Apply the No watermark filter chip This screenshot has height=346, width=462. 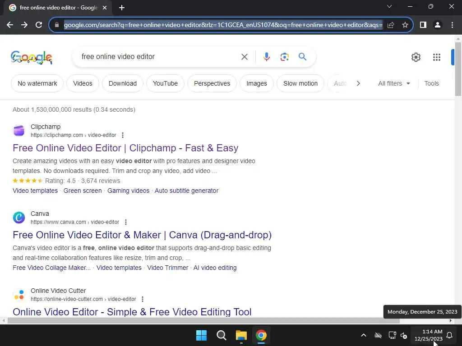[37, 83]
